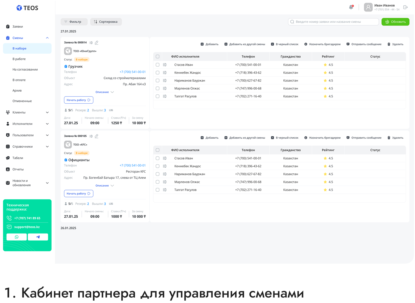Click the edit pencil for request 000014
The image size is (415, 303).
(97, 42)
